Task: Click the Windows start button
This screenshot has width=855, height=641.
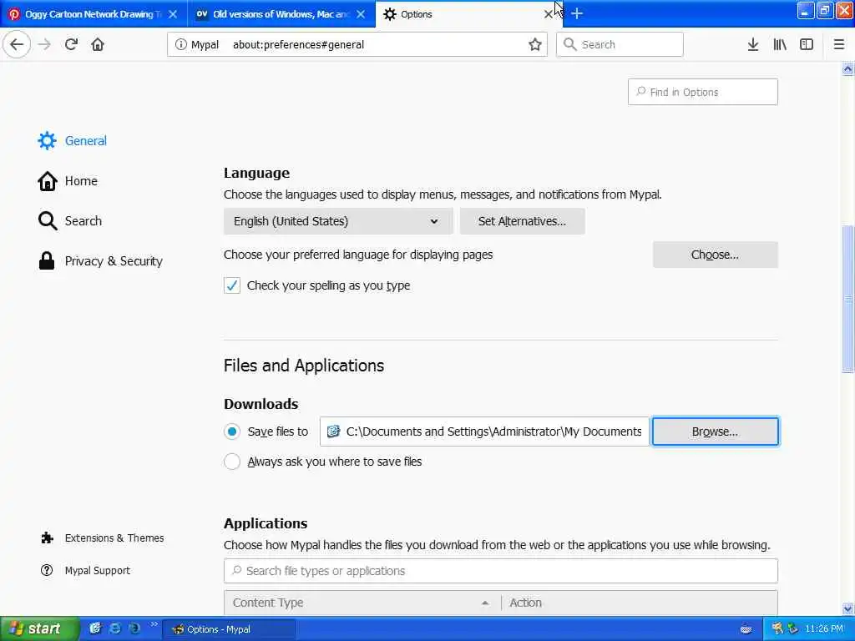Action: [39, 628]
